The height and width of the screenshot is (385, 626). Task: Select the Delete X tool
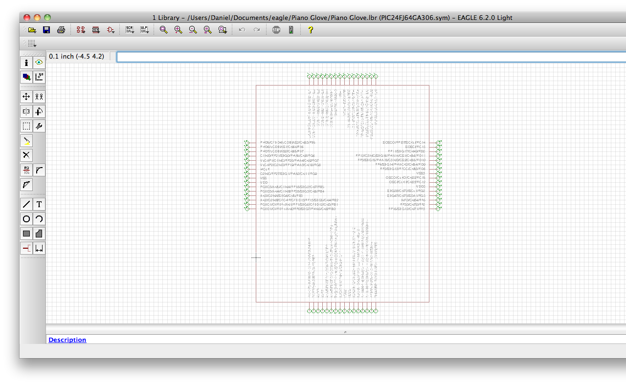pyautogui.click(x=26, y=155)
